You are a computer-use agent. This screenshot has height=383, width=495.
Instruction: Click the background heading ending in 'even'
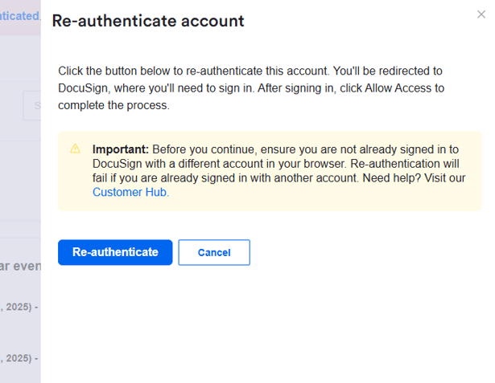point(20,266)
